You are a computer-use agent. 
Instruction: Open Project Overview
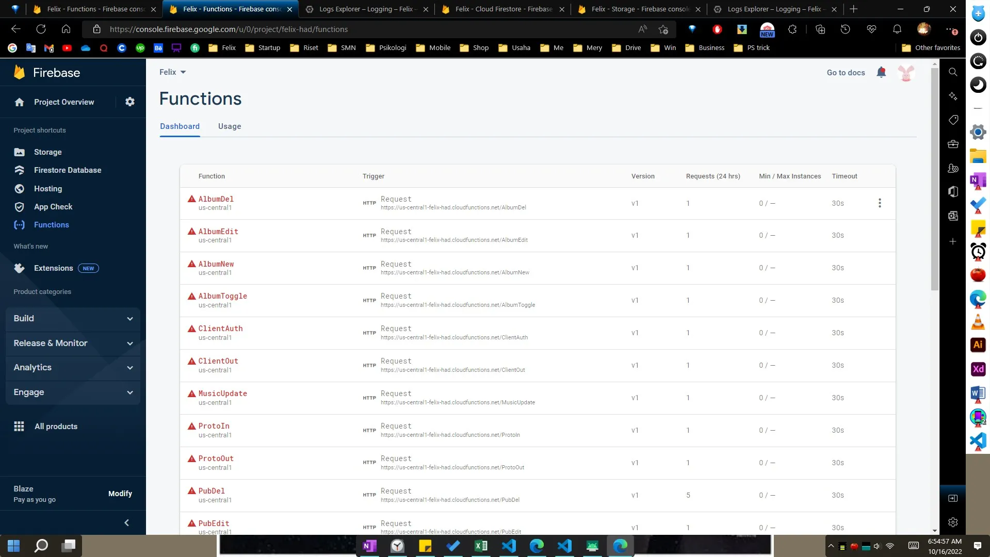64,102
